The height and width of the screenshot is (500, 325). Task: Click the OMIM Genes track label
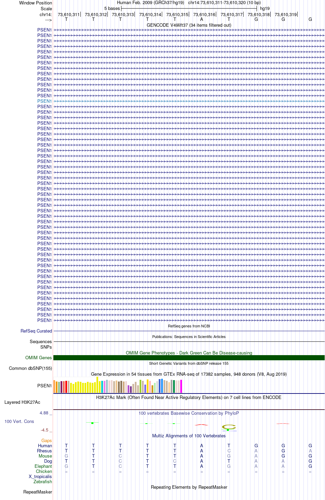[x=39, y=358]
